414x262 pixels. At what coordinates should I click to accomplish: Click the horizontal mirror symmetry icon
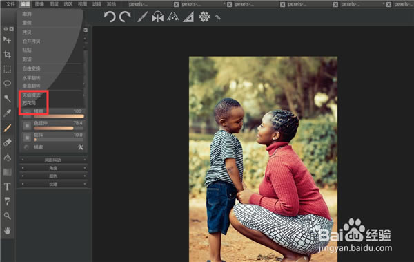(157, 17)
